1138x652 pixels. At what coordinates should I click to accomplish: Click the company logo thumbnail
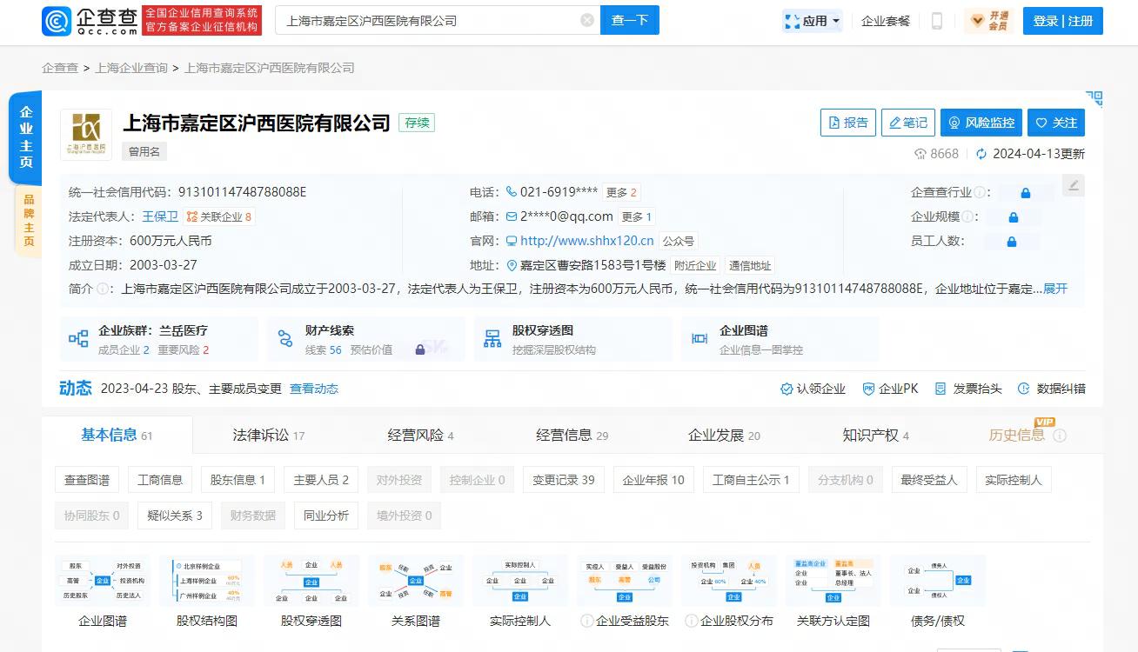[x=86, y=135]
